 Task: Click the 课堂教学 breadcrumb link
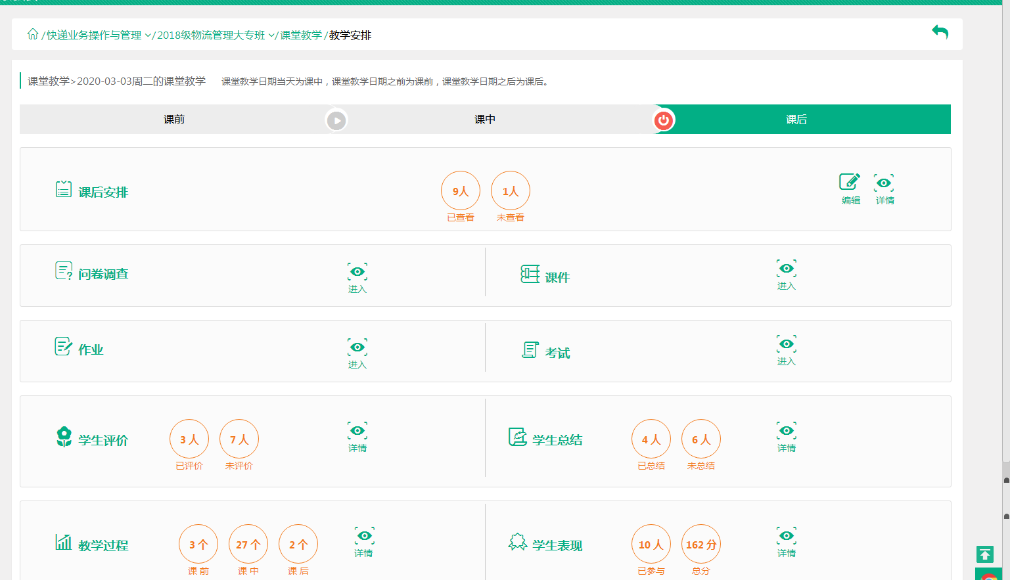click(x=301, y=35)
